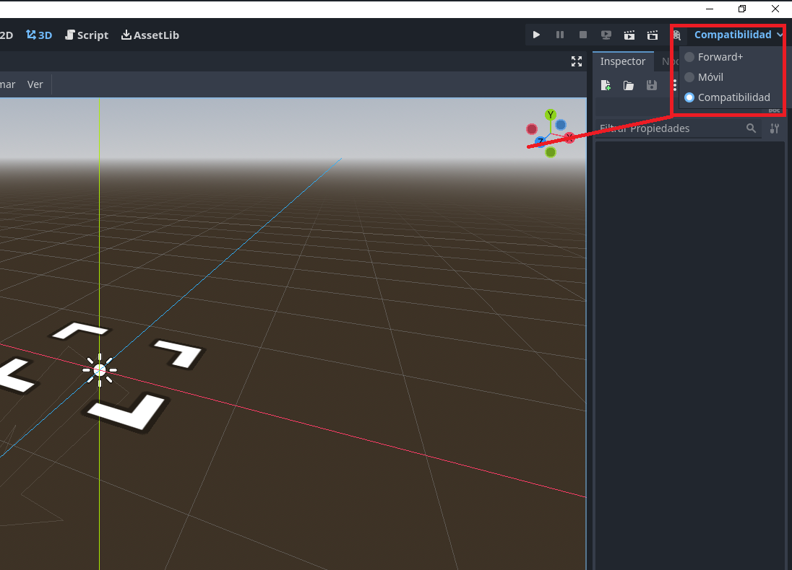792x570 pixels.
Task: Click the green Y axis on the gizmo
Action: pos(551,115)
